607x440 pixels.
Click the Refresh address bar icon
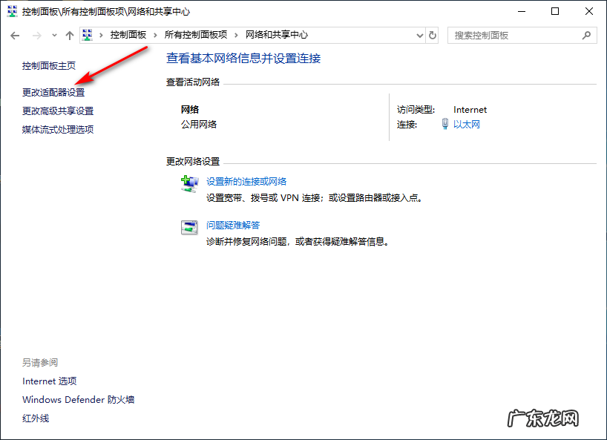coord(433,34)
